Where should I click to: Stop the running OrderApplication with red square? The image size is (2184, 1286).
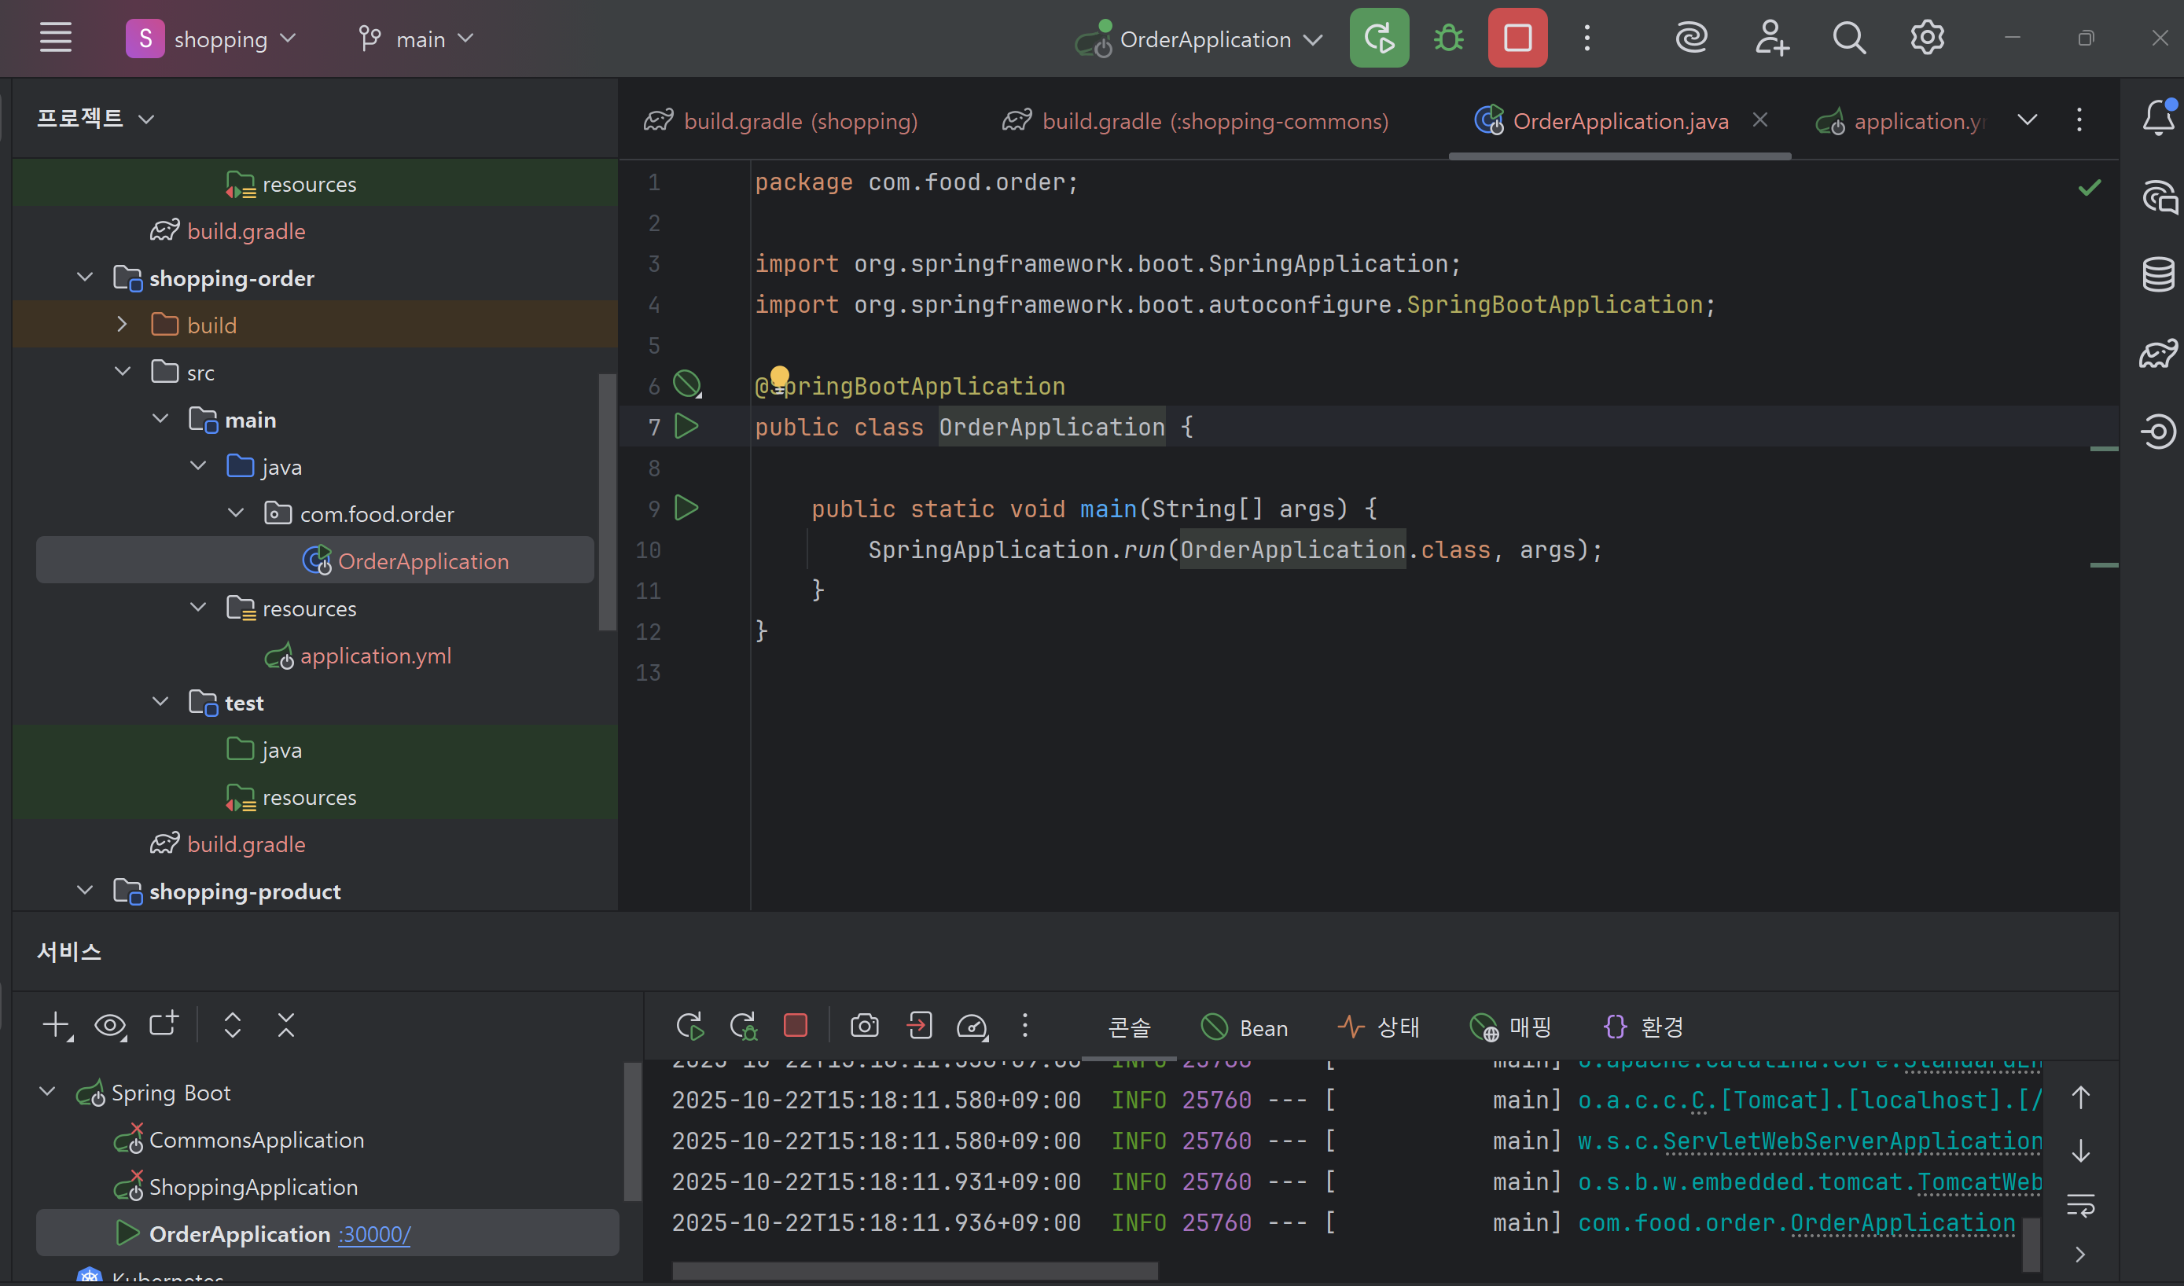(1517, 39)
